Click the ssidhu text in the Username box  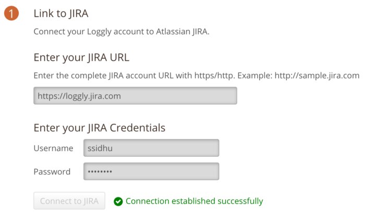[100, 148]
